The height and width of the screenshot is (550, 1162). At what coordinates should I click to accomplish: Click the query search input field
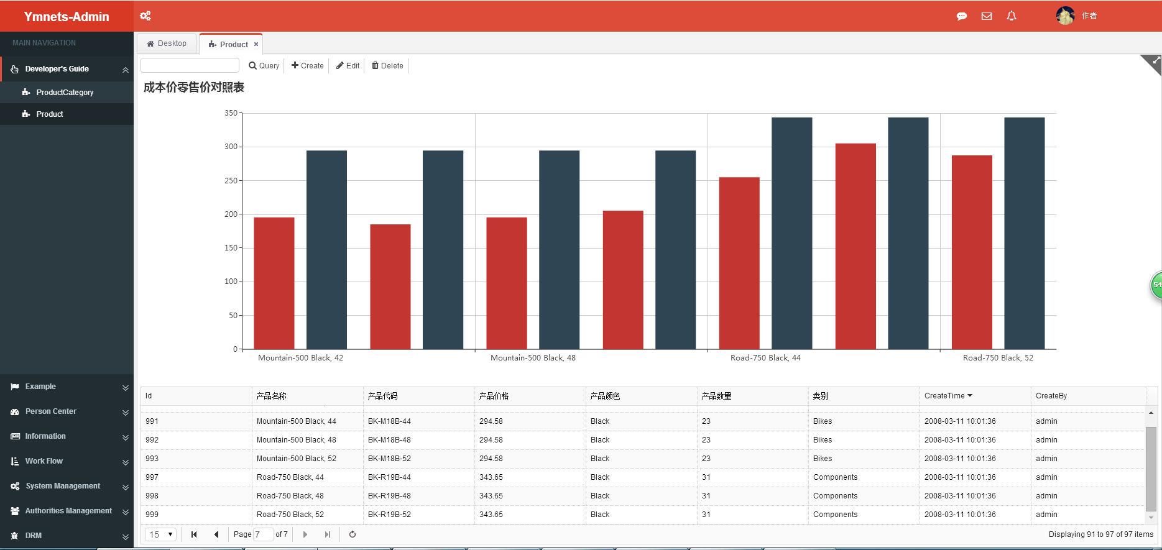pos(190,65)
